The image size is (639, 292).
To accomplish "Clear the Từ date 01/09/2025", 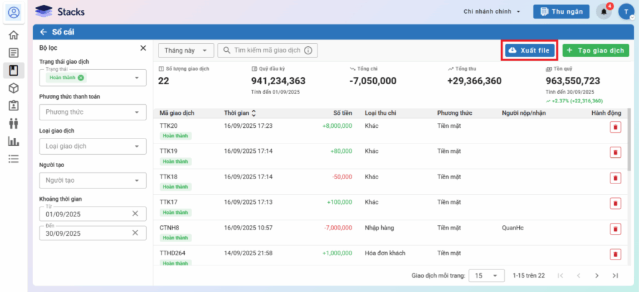I will [135, 214].
